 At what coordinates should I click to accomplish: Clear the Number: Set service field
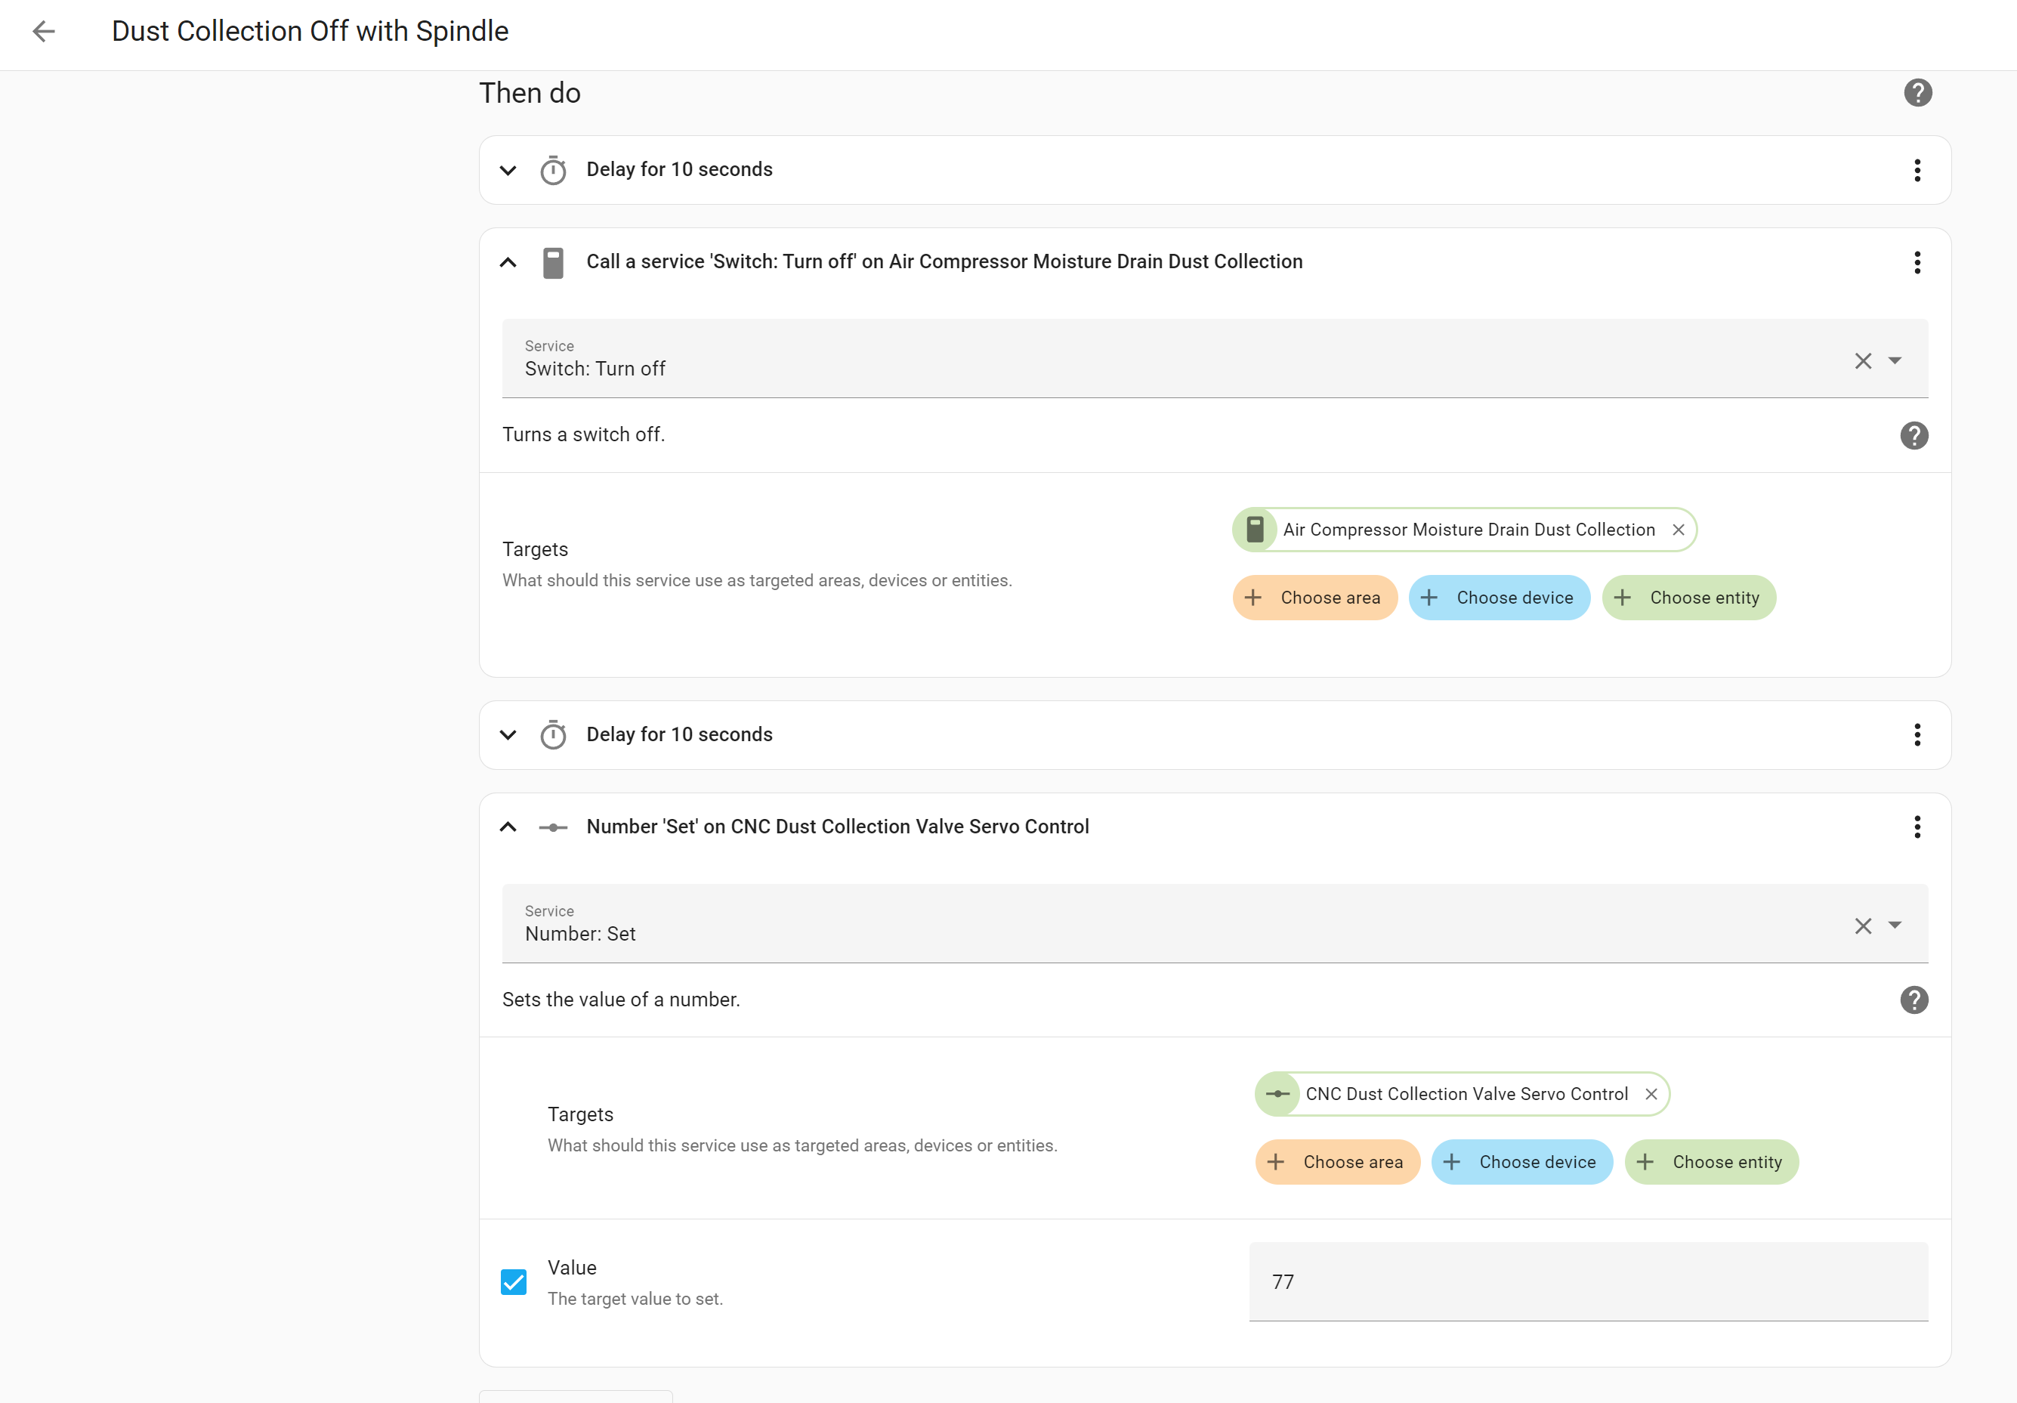coord(1862,925)
